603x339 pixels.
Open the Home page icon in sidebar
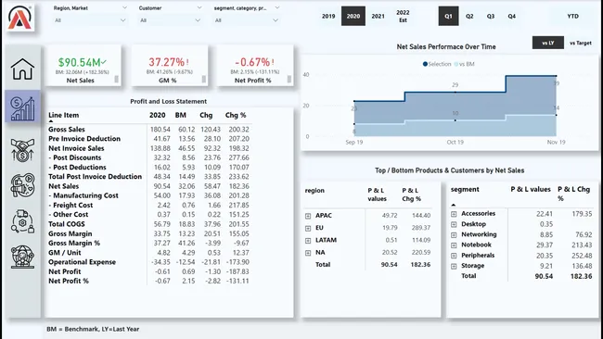(22, 69)
